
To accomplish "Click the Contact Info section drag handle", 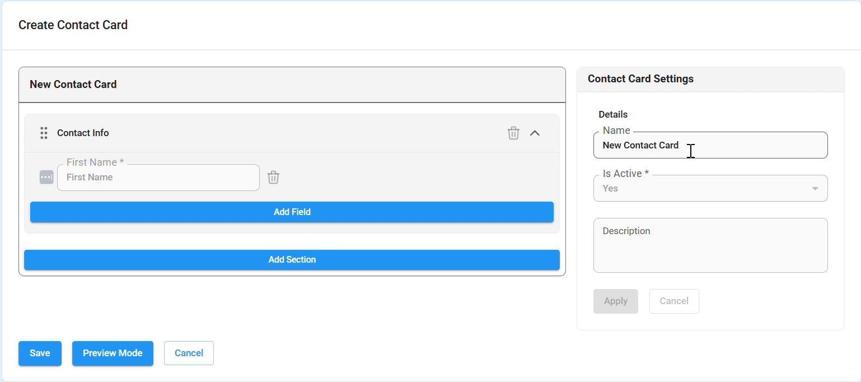I will tap(44, 133).
